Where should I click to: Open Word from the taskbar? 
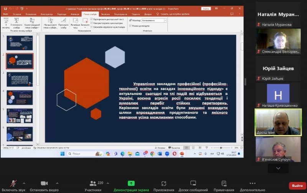[160, 153]
